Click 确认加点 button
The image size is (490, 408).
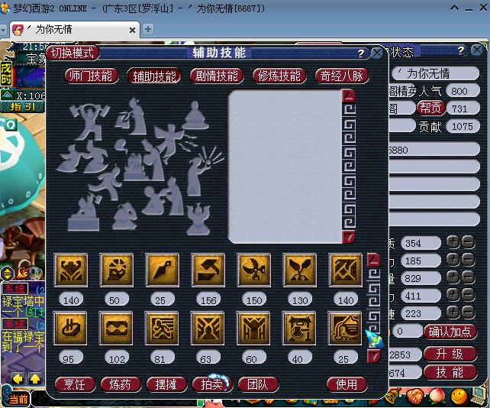click(450, 332)
